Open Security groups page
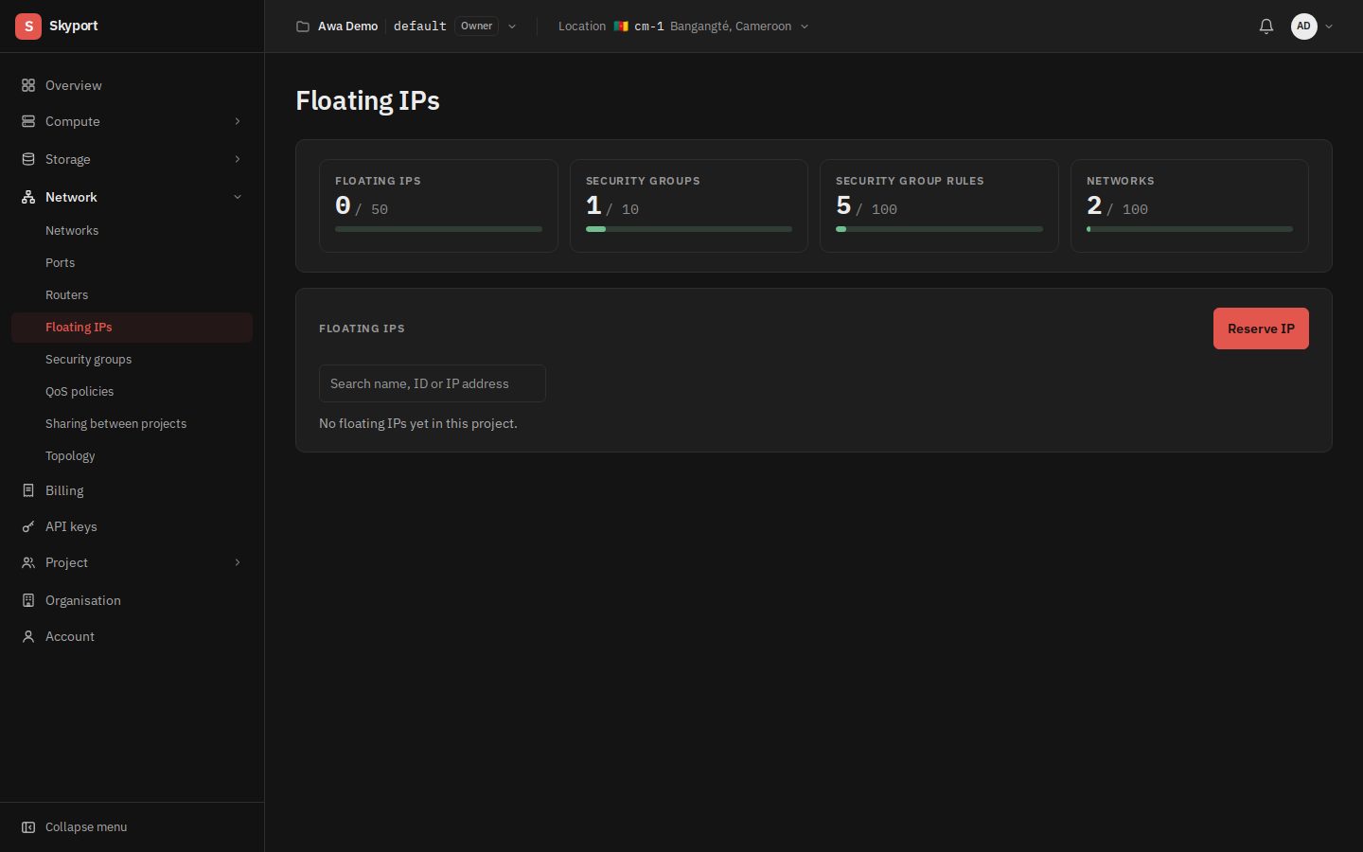Viewport: 1363px width, 852px height. point(132,360)
